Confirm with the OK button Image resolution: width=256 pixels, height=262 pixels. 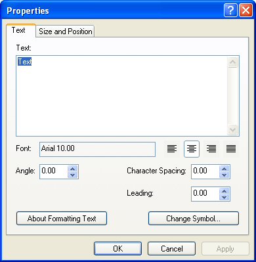pos(118,249)
